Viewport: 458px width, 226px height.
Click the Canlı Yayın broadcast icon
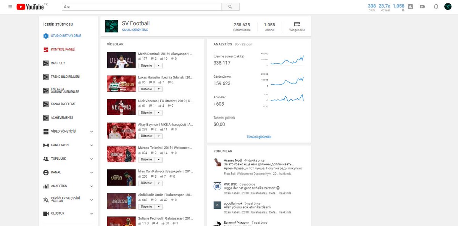coord(46,145)
